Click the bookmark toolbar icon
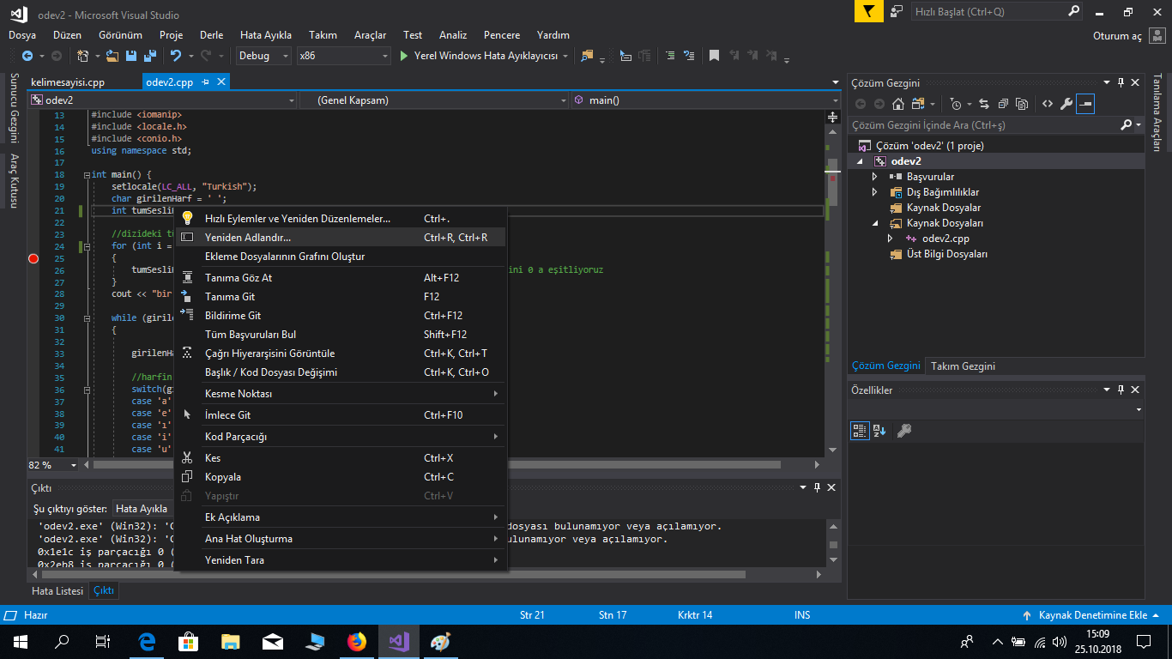The width and height of the screenshot is (1172, 659). click(714, 56)
